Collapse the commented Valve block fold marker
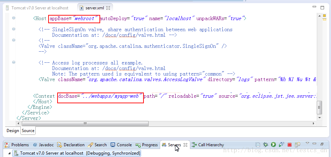Screen dimensions: 331x157 (14, 40)
